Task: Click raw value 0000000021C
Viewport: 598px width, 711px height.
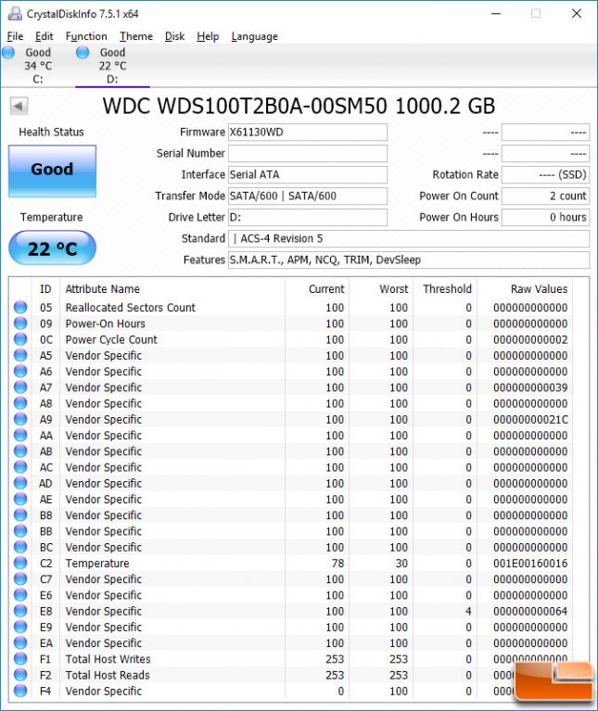Action: pyautogui.click(x=530, y=419)
